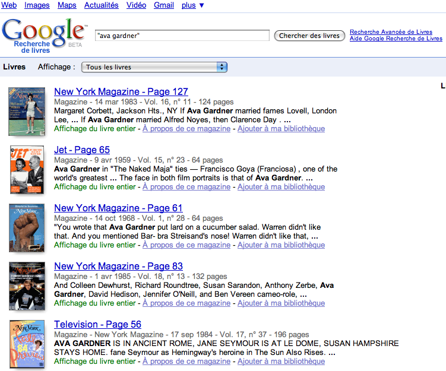Click 'Magazine - 14 oct 1968' details line

pyautogui.click(x=138, y=218)
